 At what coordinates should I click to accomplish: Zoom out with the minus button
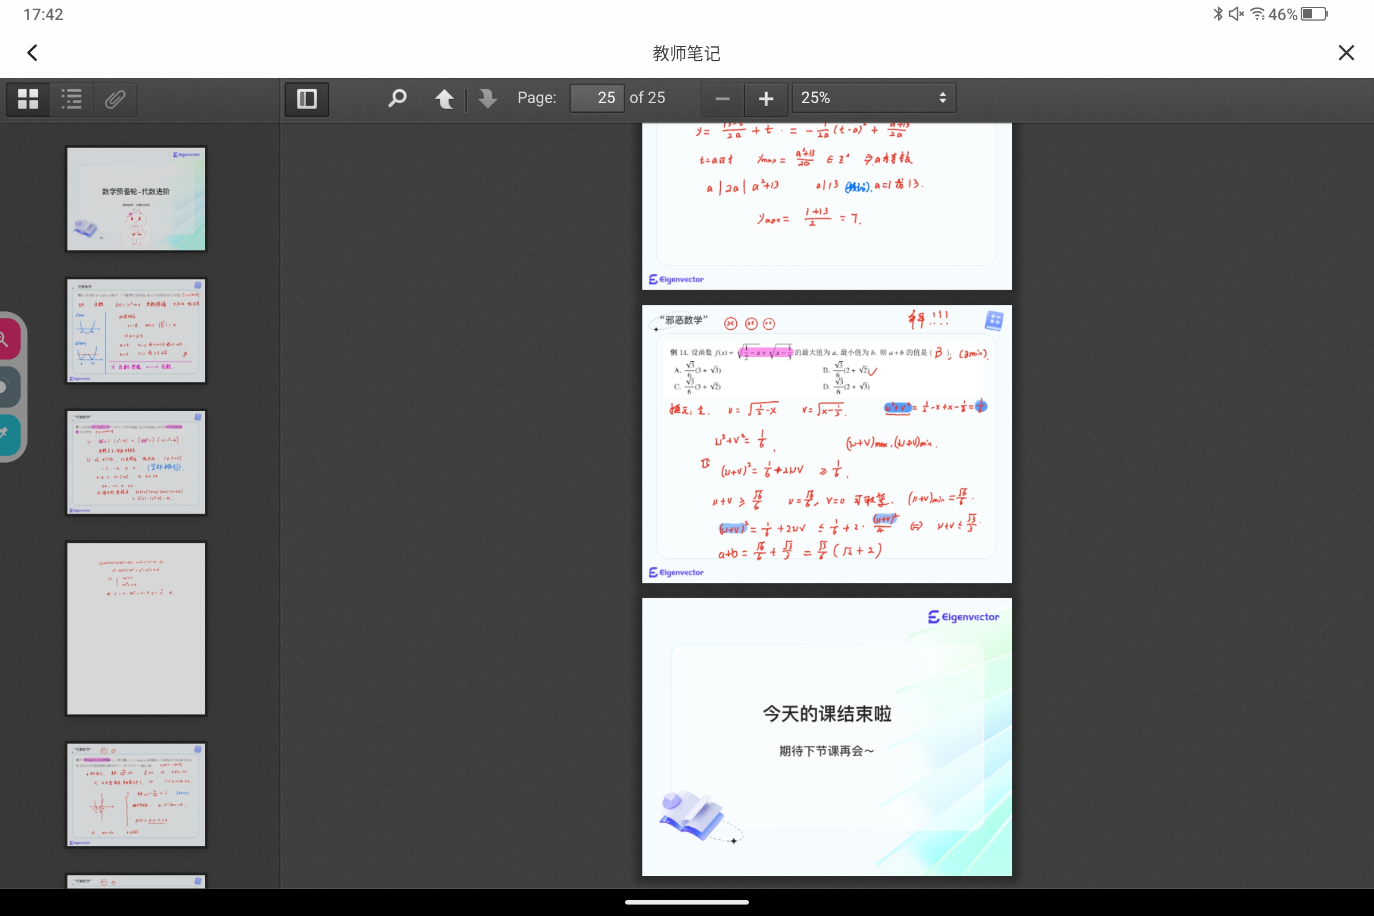[722, 98]
